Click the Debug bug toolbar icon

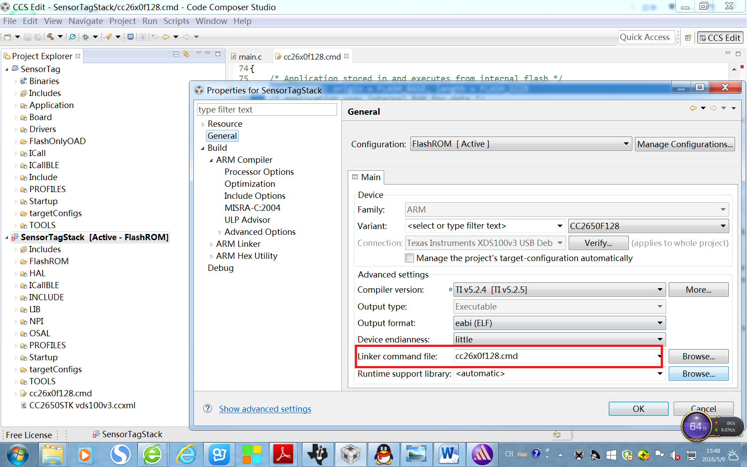[x=85, y=37]
